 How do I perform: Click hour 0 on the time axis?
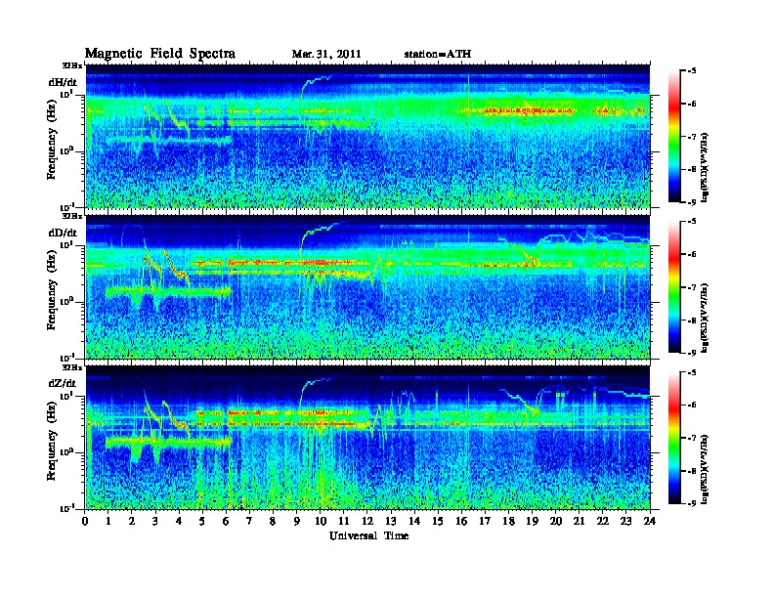point(85,521)
